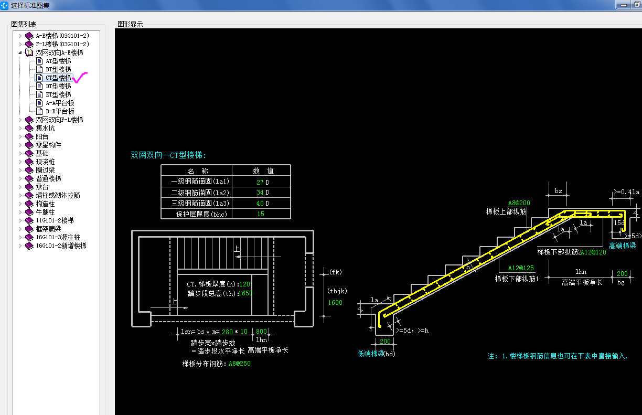Edit the step width bs value 280
The width and height of the screenshot is (642, 415).
click(227, 332)
